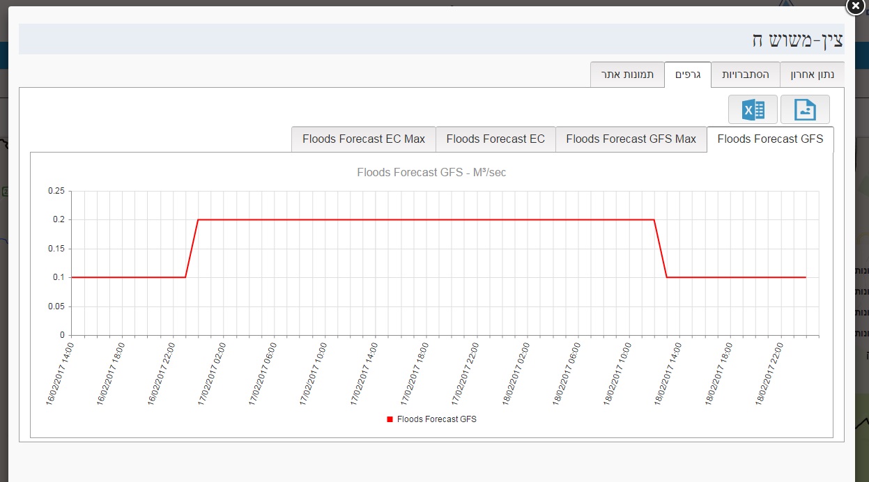
Task: Open the תמונות אתר tab
Action: point(627,75)
